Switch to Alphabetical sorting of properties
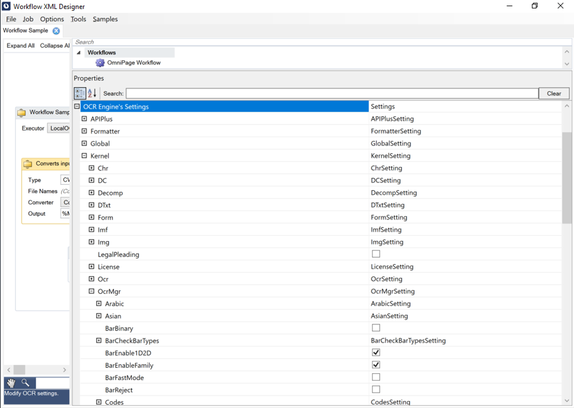Screen dimensions: 574x408 91,93
